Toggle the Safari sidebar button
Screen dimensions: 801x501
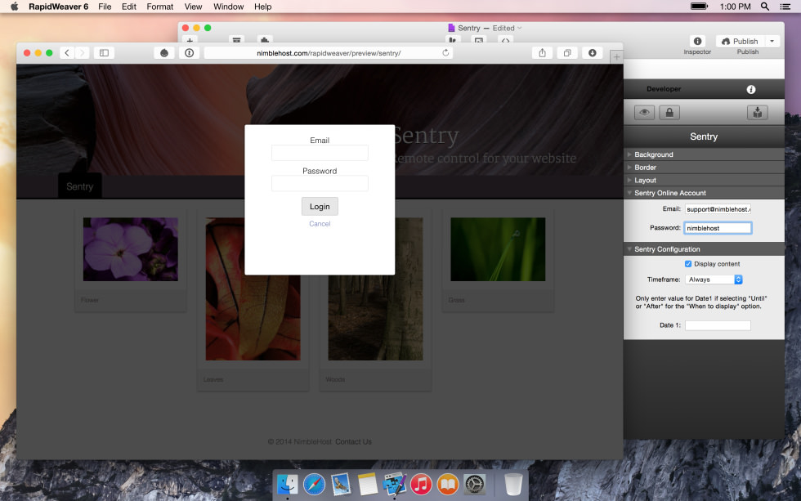point(105,52)
